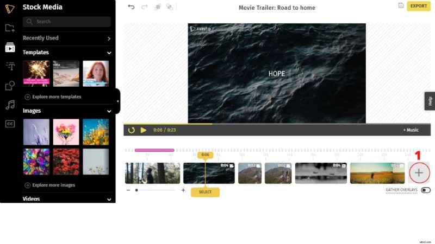Undo the last action
This screenshot has width=435, height=244.
click(x=131, y=7)
